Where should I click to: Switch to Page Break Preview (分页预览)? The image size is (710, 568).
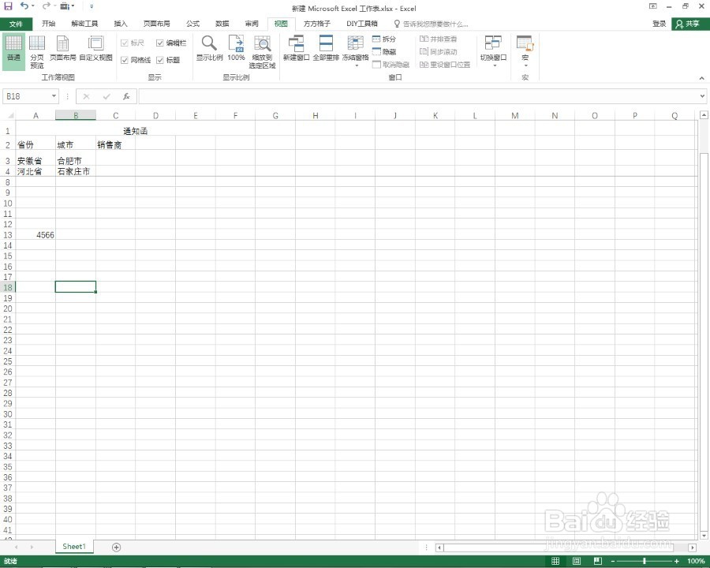pos(37,51)
